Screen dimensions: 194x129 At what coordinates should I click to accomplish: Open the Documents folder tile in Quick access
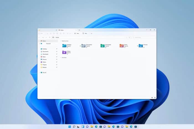[86, 46]
